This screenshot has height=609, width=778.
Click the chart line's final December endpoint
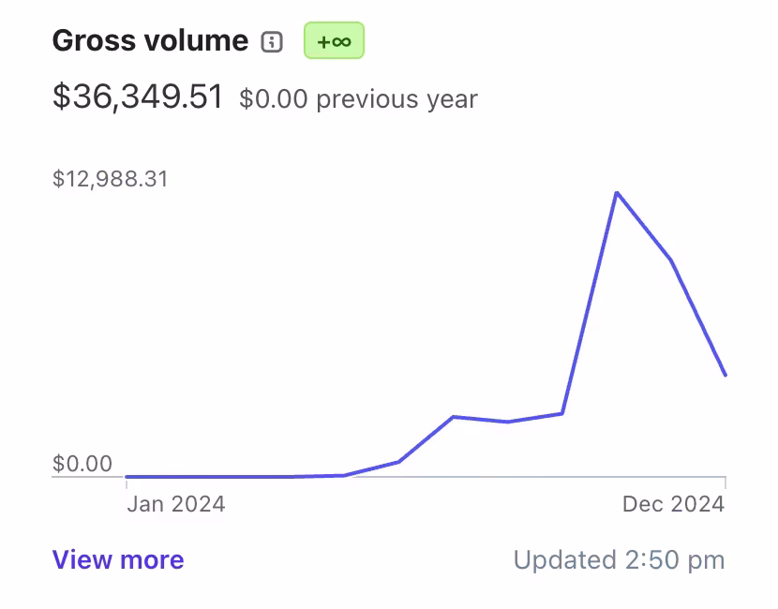726,375
